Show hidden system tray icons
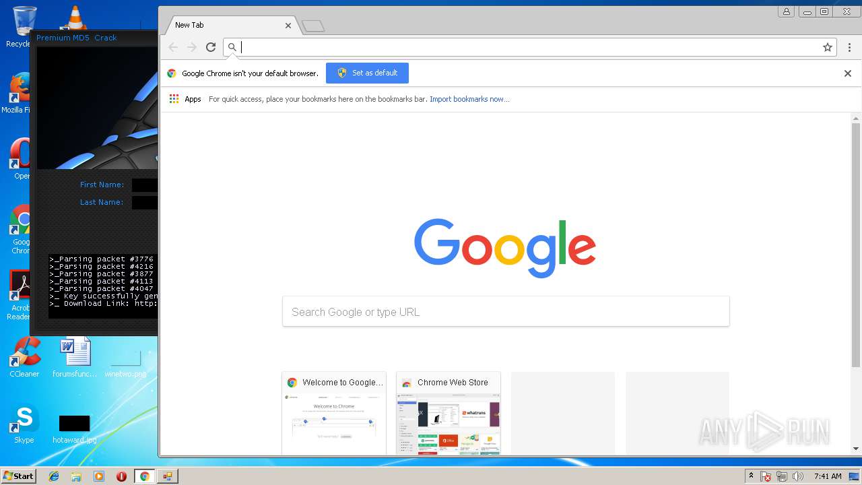The height and width of the screenshot is (485, 862). [x=751, y=476]
